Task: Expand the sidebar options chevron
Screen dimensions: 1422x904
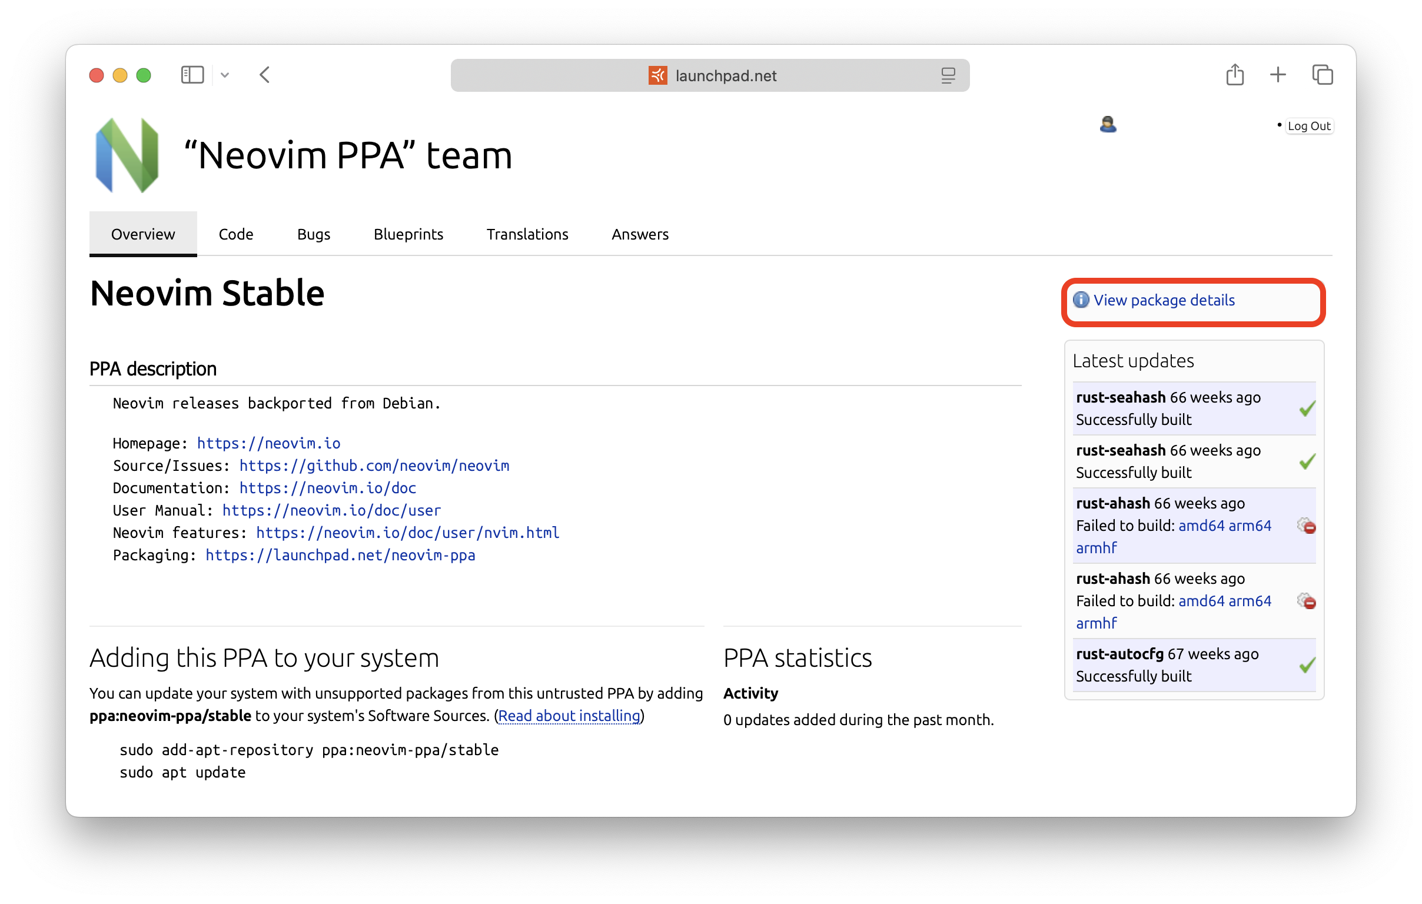Action: point(225,75)
